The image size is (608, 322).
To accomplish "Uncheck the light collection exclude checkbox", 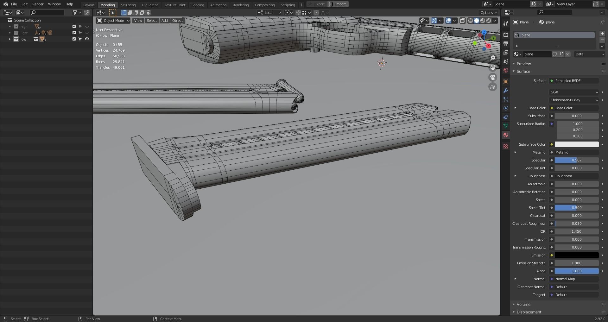I will [x=74, y=33].
